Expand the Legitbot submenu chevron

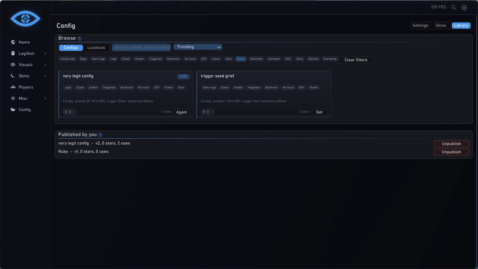click(x=45, y=54)
